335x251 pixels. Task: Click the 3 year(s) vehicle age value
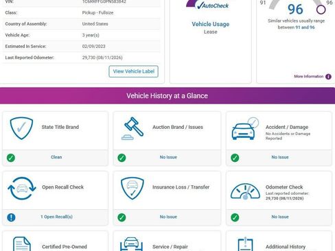(91, 35)
